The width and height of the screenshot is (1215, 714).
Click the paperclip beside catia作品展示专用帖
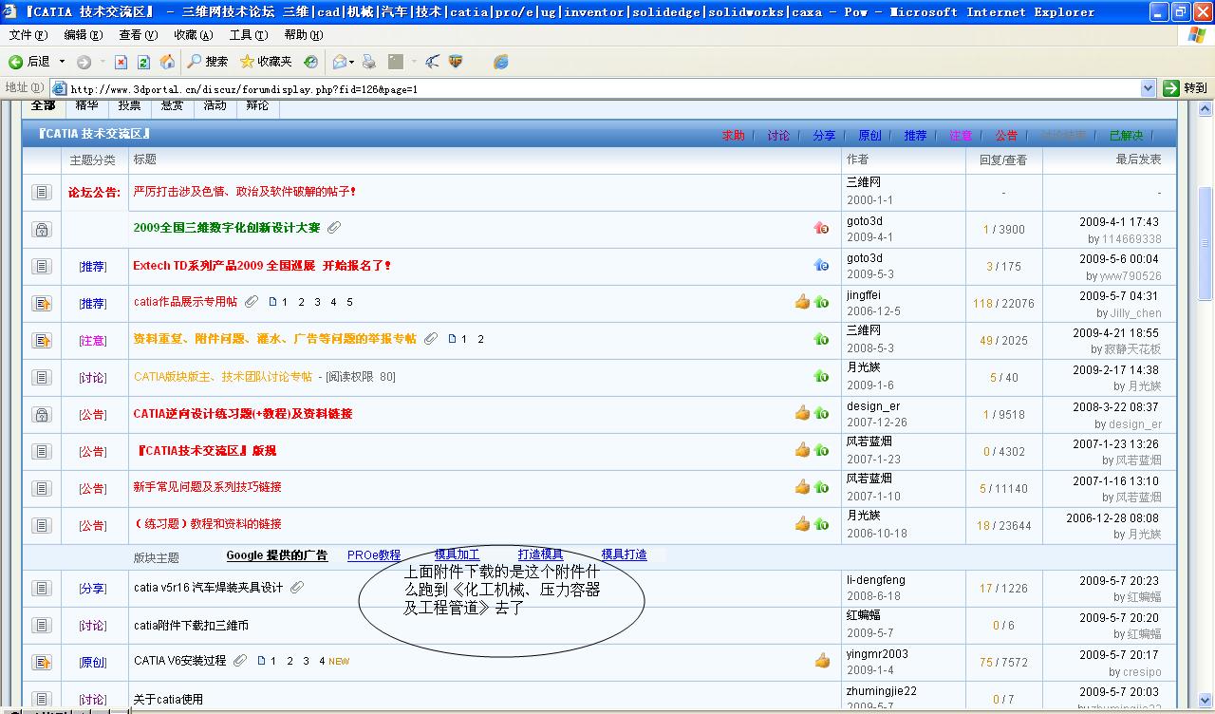pos(251,302)
